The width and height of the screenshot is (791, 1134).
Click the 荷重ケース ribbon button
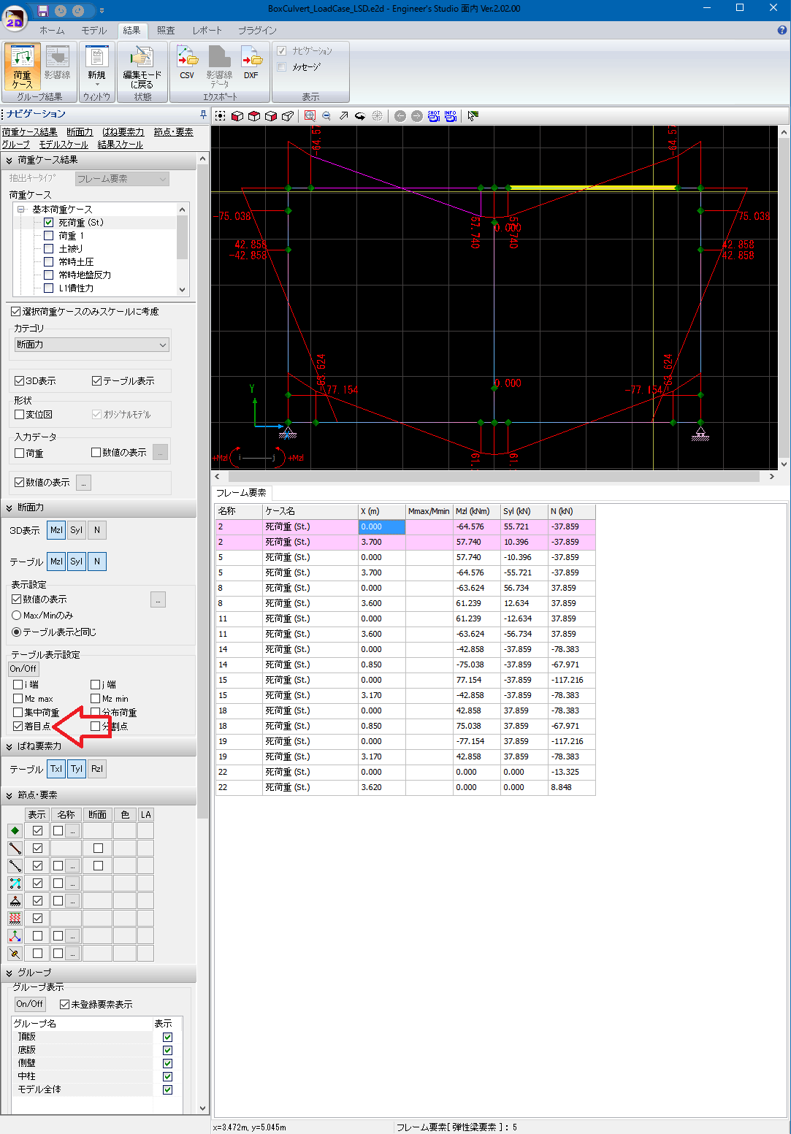[x=22, y=66]
